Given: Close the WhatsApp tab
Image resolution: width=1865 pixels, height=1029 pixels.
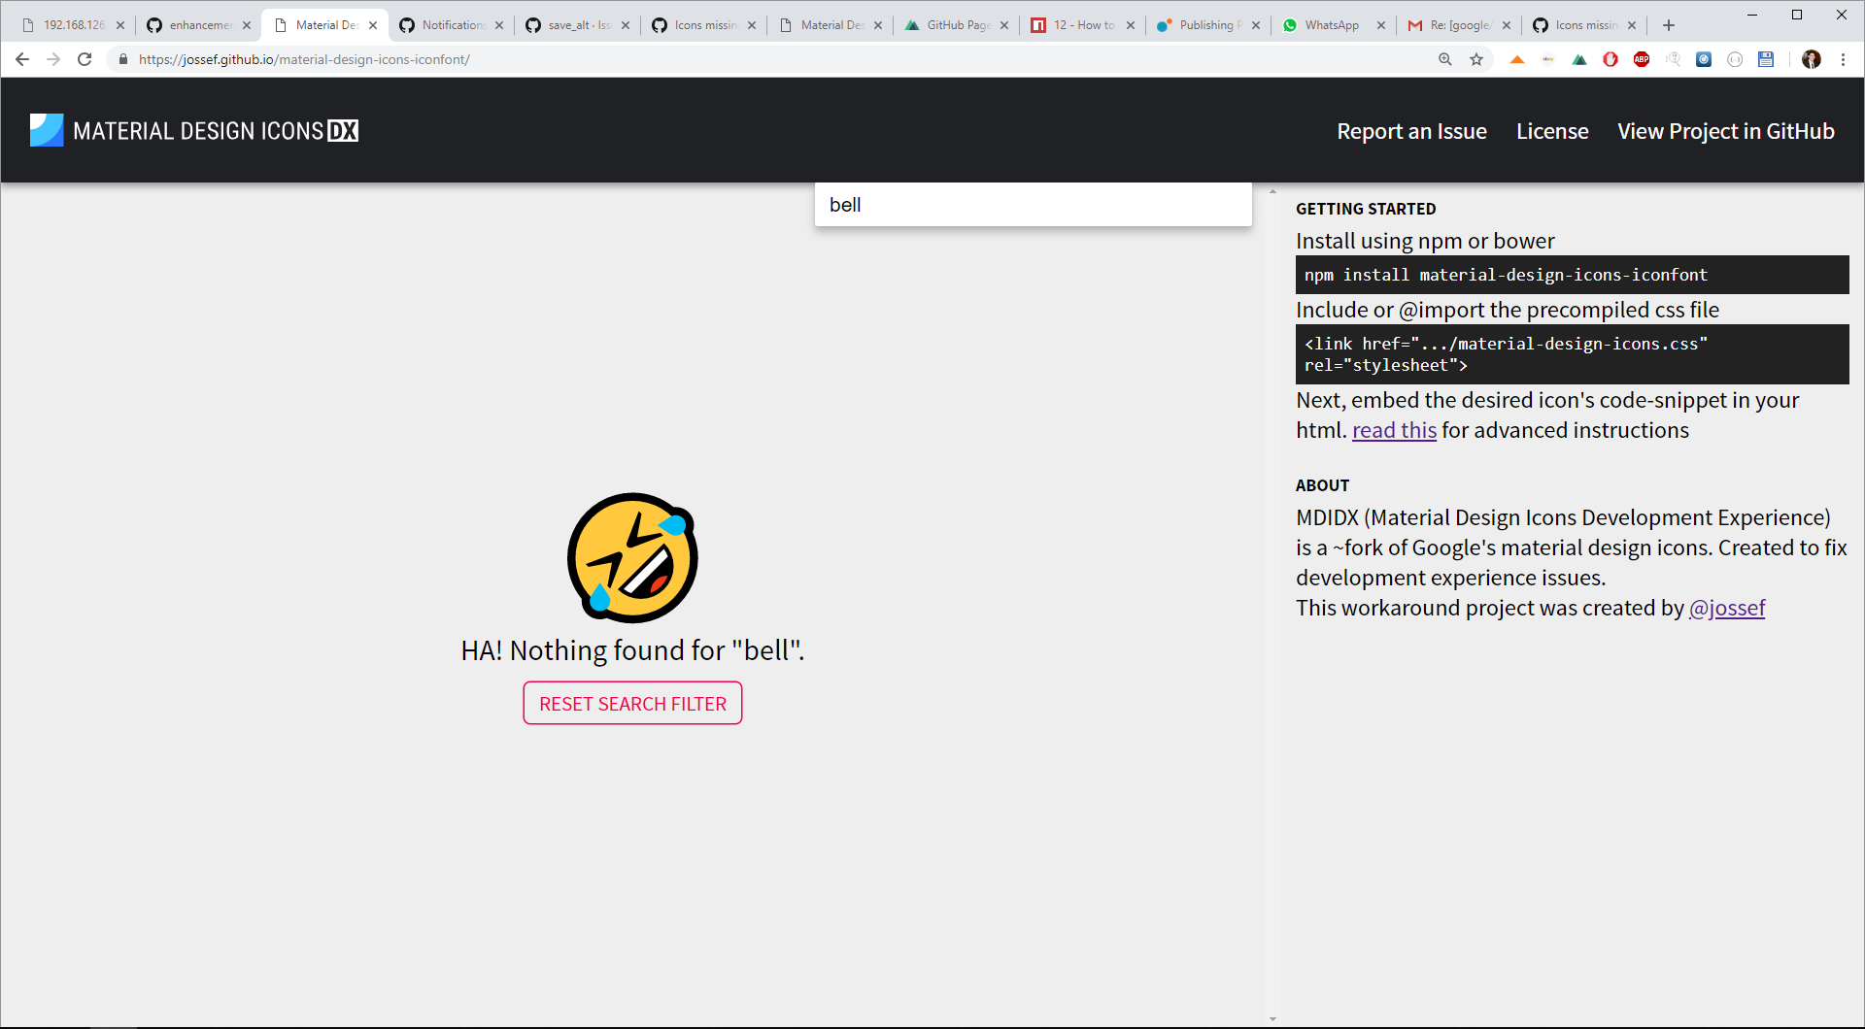Looking at the screenshot, I should [x=1381, y=25].
